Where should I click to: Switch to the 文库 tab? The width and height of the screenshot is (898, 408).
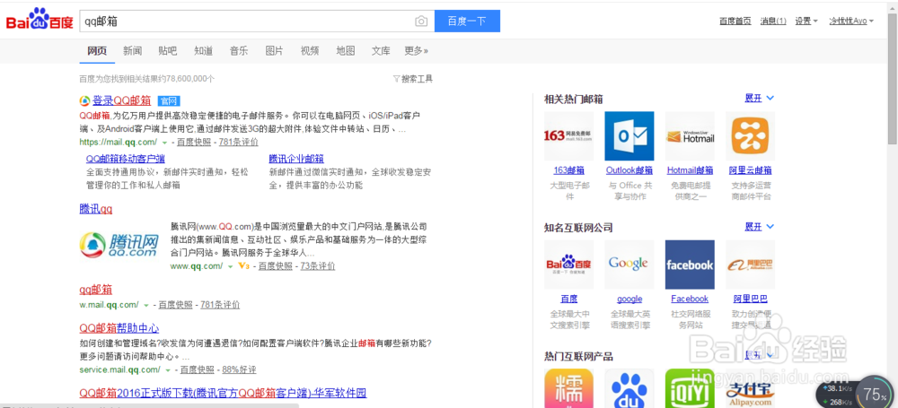point(381,51)
